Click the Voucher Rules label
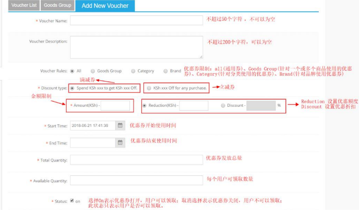Image resolution: width=359 pixels, height=213 pixels. coord(54,71)
